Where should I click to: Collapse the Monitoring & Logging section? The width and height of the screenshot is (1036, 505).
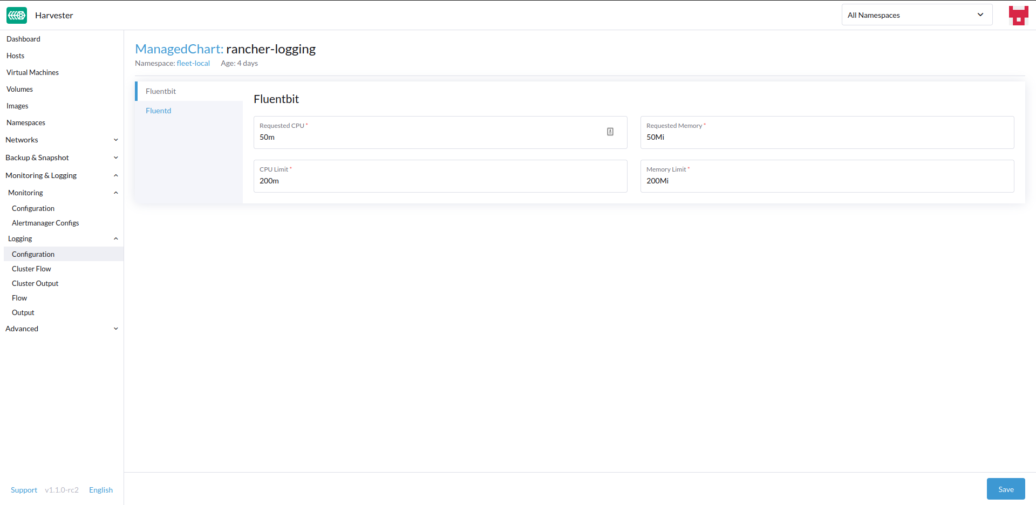tap(62, 175)
